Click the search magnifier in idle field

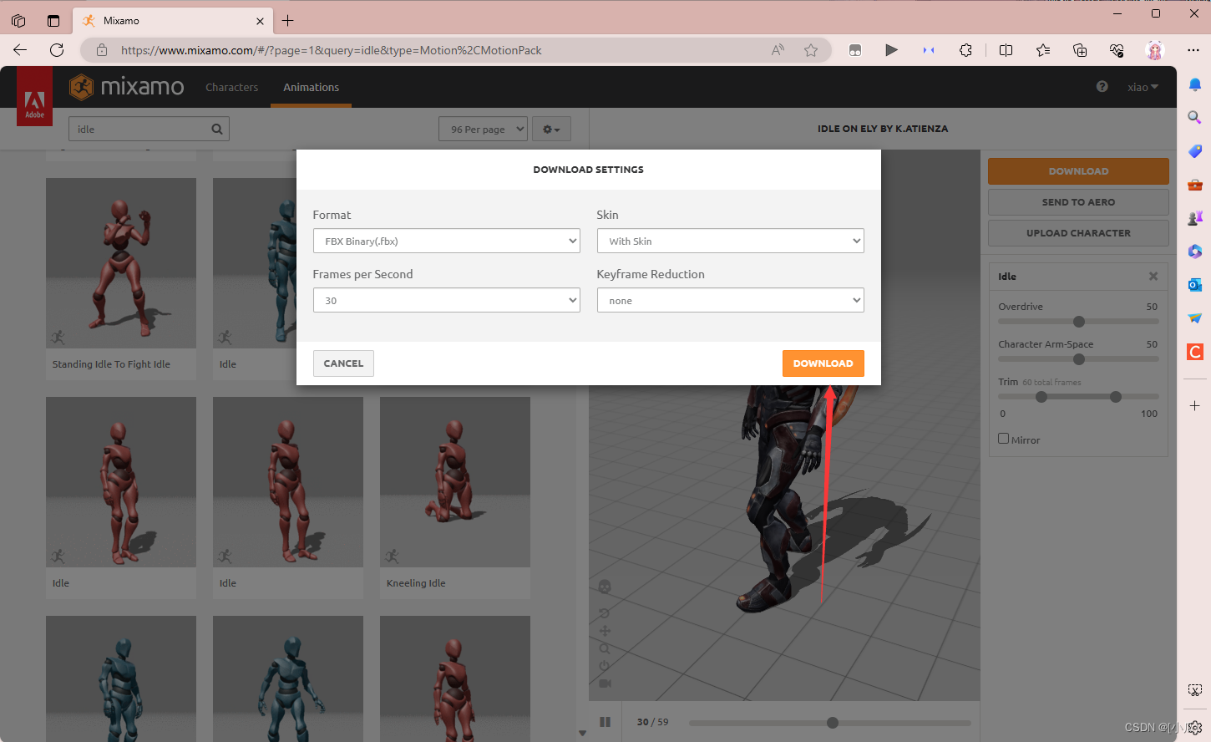[x=217, y=129]
